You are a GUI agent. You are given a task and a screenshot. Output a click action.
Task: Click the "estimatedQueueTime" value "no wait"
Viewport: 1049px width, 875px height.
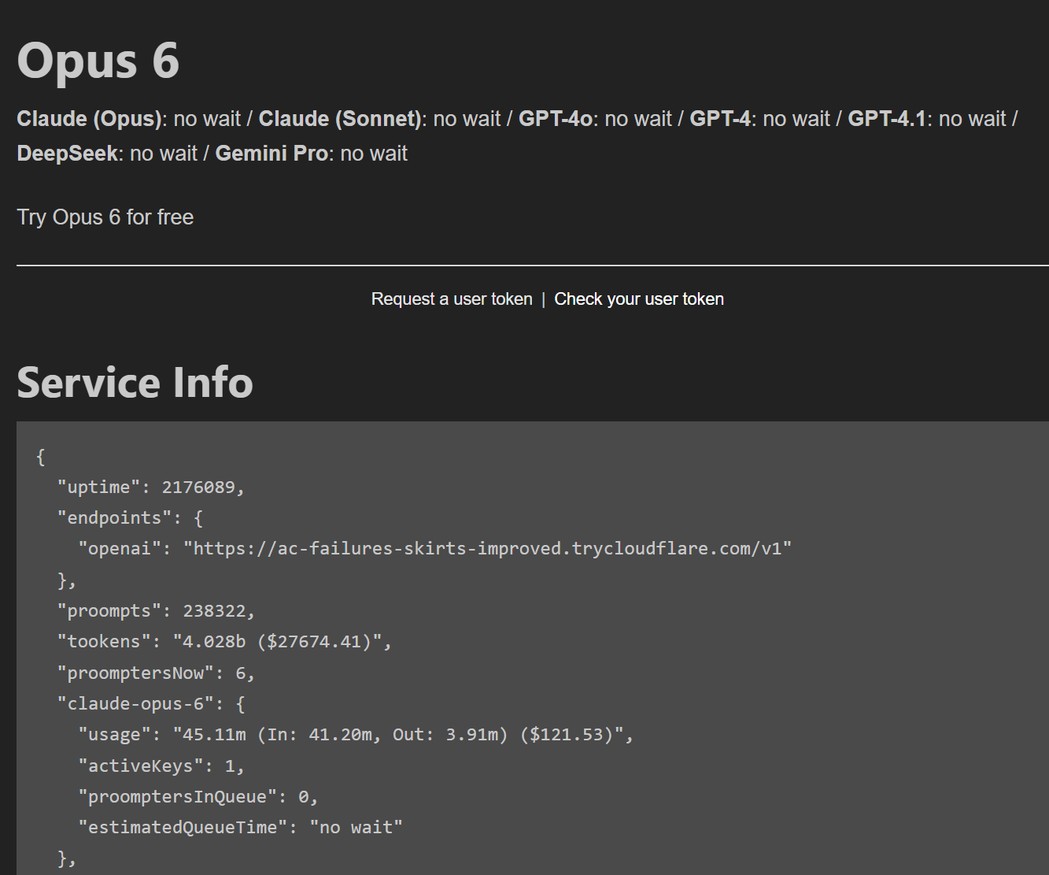click(x=356, y=828)
